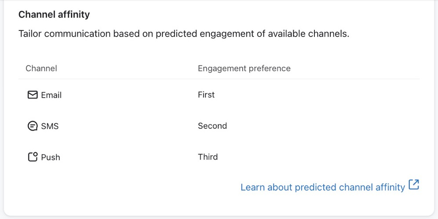The height and width of the screenshot is (219, 438).
Task: Select the Push channel label
Action: pyautogui.click(x=51, y=157)
